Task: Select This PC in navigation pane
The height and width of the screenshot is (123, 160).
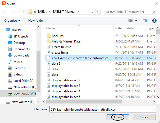Action: point(14,30)
